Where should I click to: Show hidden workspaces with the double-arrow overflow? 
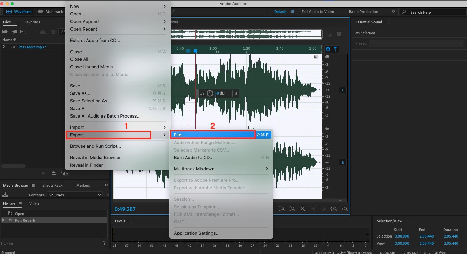[x=393, y=12]
